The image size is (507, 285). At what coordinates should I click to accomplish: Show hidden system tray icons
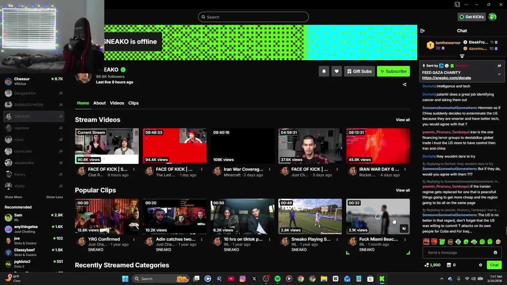click(442, 279)
